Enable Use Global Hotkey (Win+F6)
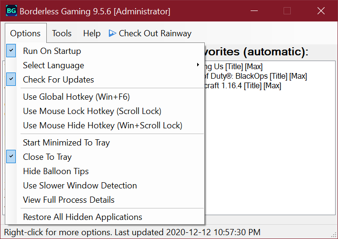 pos(76,97)
